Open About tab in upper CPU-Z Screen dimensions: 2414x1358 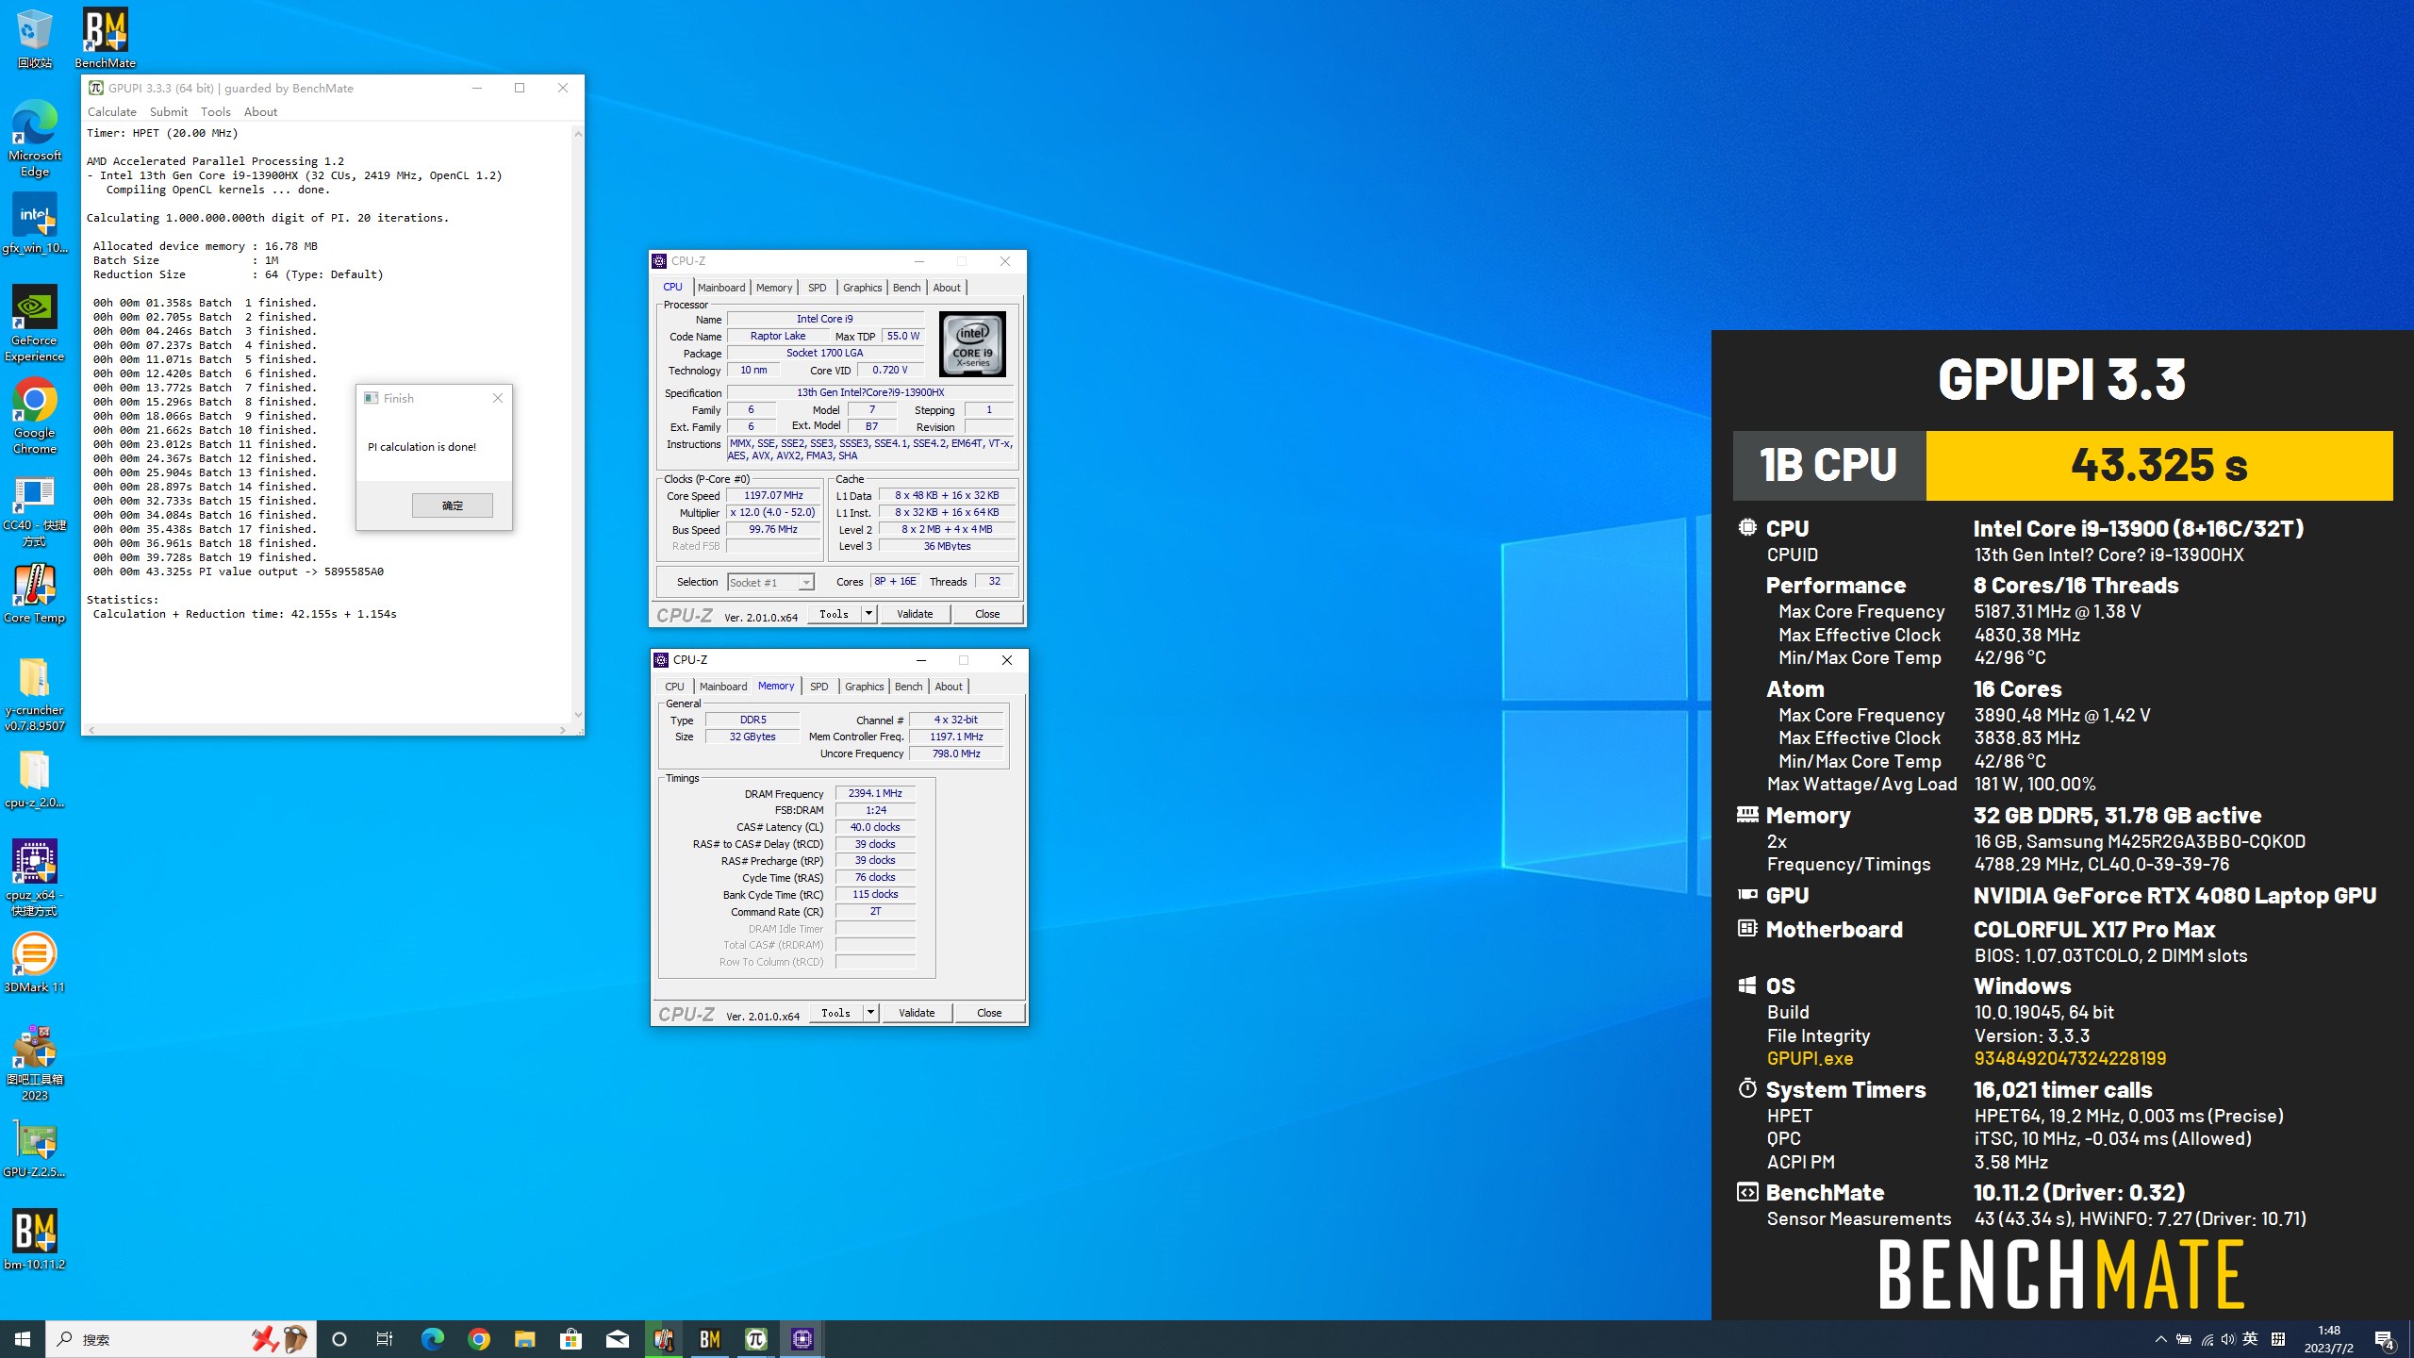(947, 288)
